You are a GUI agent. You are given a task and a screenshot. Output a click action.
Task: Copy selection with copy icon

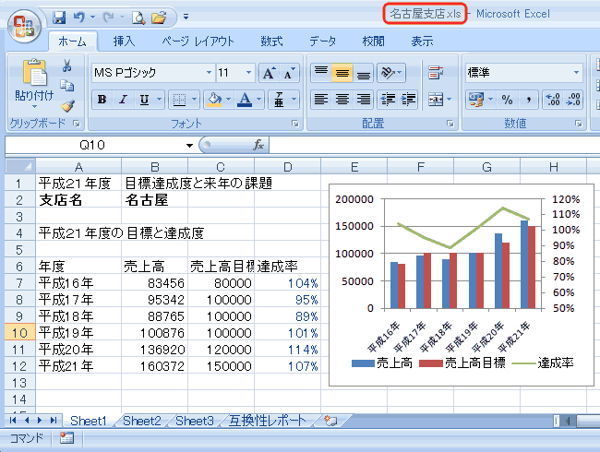67,85
